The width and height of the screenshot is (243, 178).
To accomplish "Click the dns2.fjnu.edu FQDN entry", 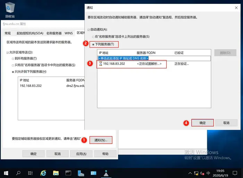I will (x=75, y=86).
